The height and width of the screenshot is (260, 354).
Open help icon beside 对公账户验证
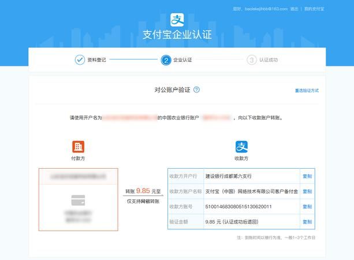click(197, 90)
